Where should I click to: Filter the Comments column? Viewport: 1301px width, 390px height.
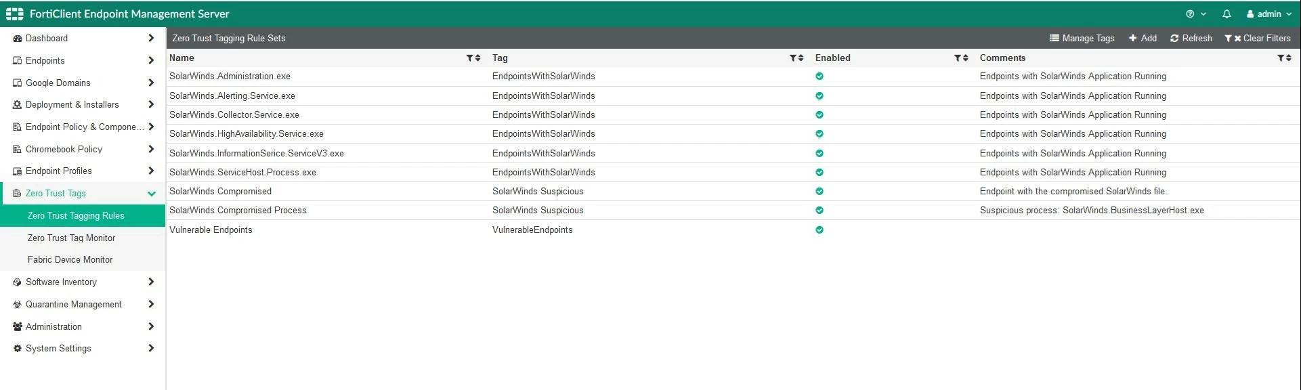coord(1281,58)
